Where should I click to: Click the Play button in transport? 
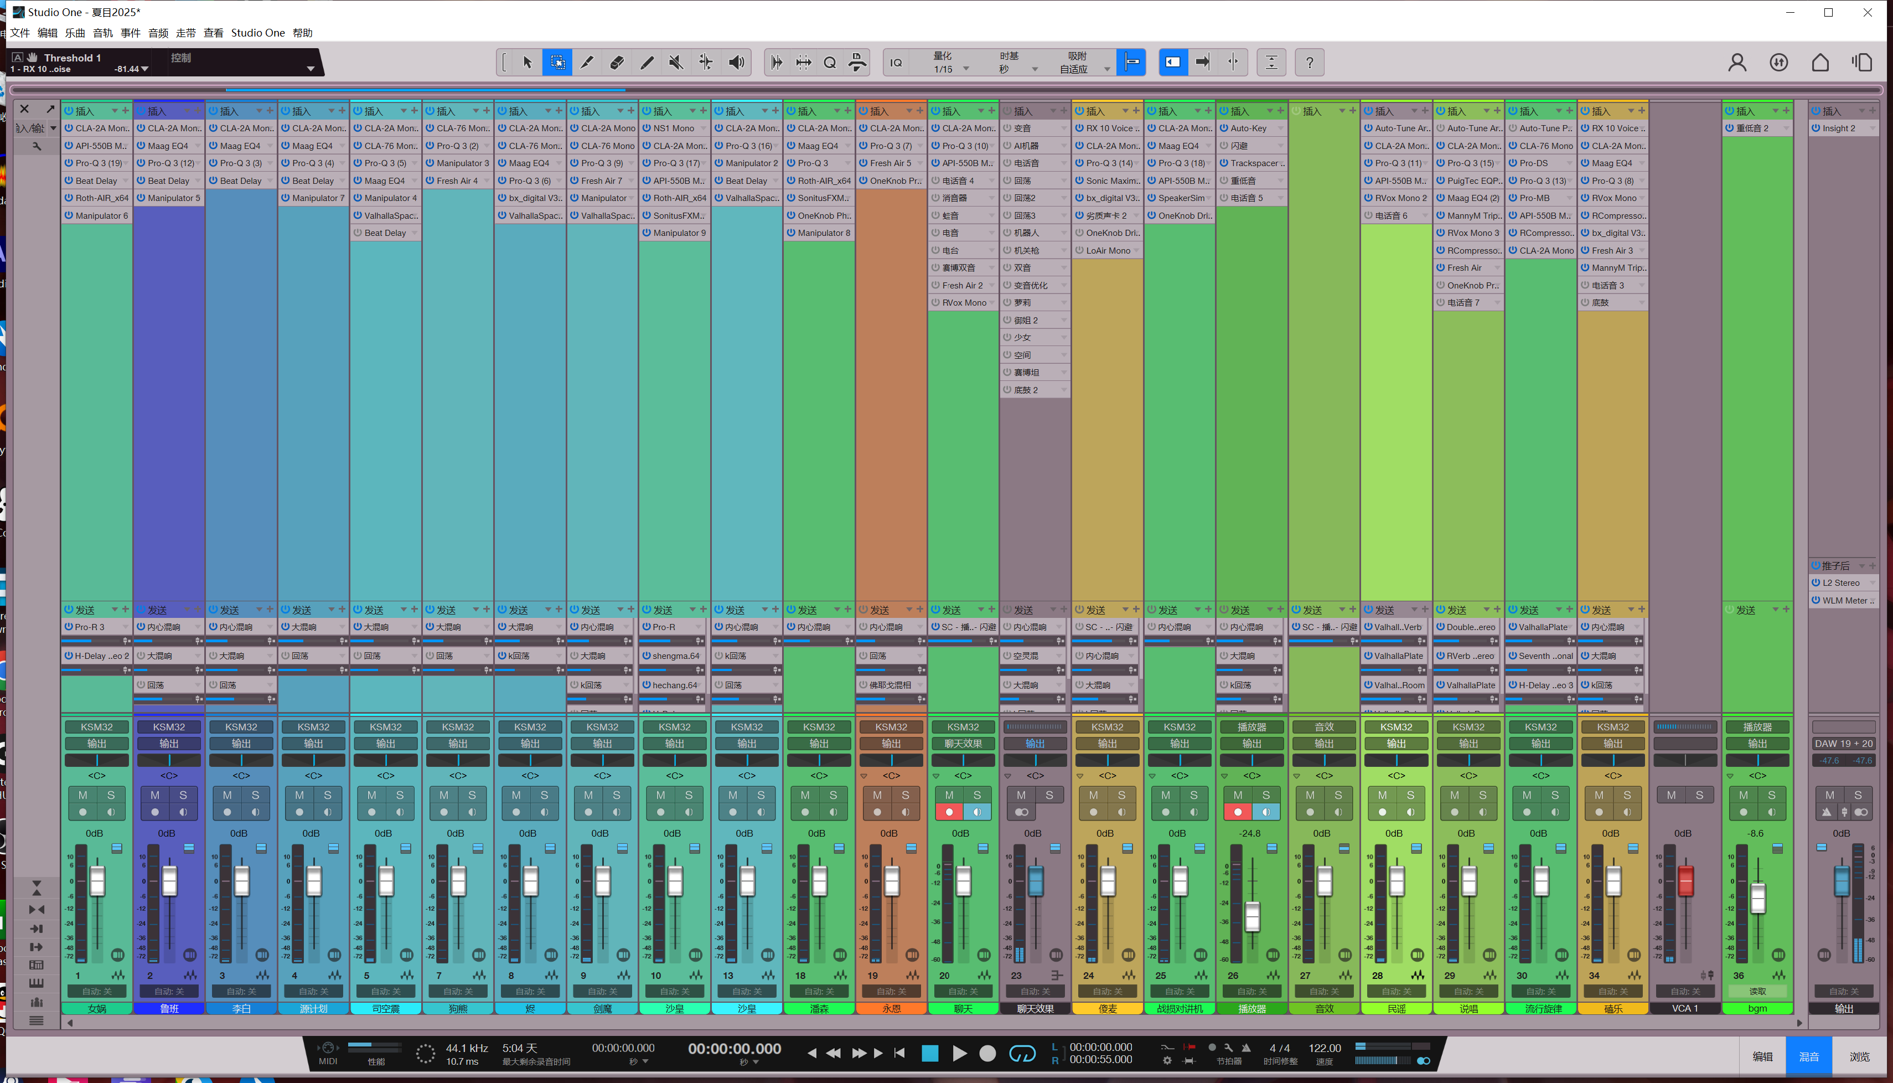pos(959,1053)
